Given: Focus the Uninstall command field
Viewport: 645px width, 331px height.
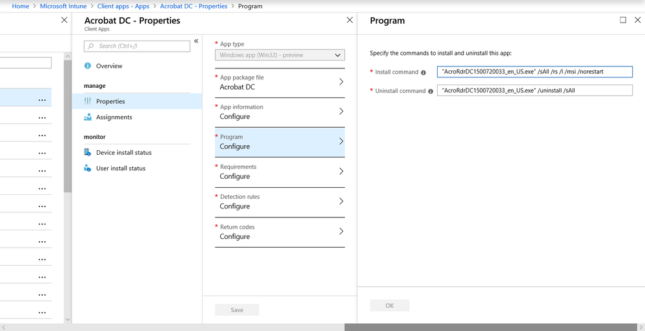Looking at the screenshot, I should point(535,90).
